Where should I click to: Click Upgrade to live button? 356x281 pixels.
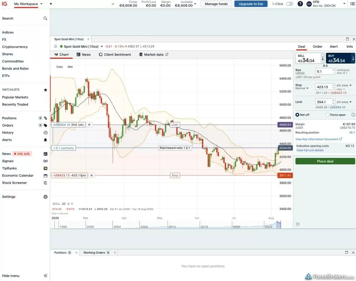click(251, 4)
